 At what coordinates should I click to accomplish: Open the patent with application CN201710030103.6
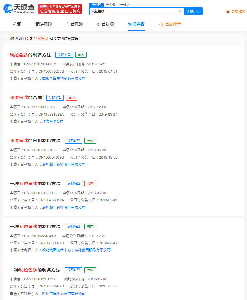(x=35, y=270)
